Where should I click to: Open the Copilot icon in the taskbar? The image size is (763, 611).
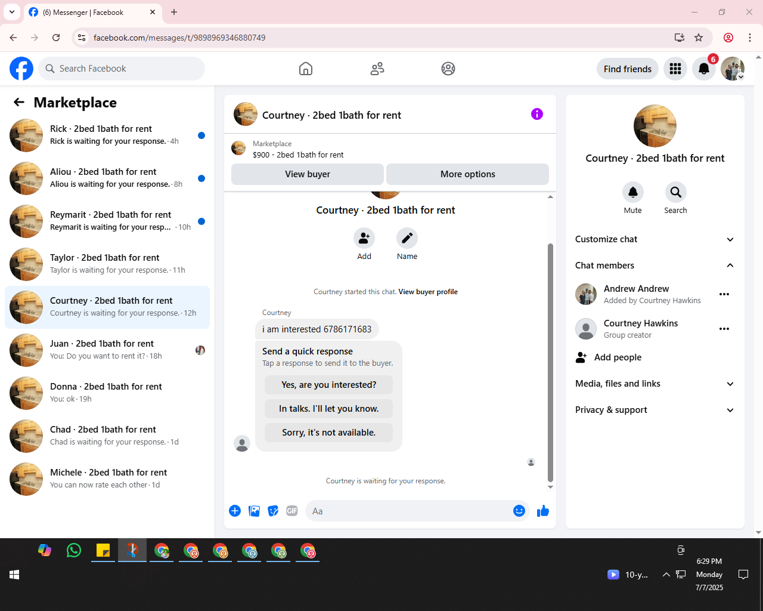(x=45, y=550)
